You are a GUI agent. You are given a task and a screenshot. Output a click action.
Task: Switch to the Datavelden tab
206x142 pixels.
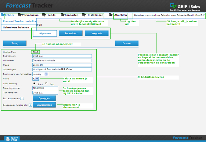click(x=71, y=33)
